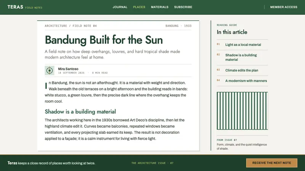Click the Teras tagline in the footer
The height and width of the screenshot is (171, 305).
point(51,163)
